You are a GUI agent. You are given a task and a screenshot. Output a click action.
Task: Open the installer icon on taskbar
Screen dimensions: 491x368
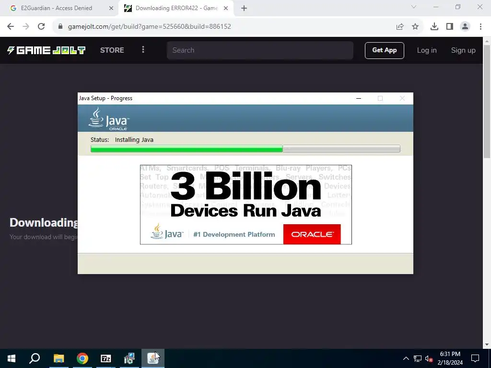coord(129,358)
